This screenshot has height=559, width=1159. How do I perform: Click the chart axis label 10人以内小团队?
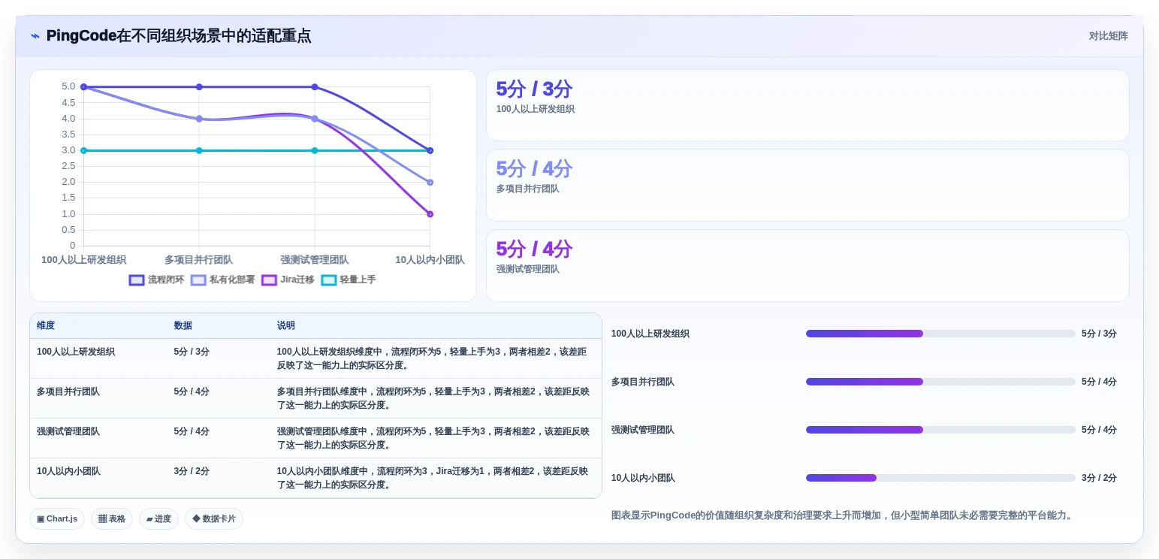[430, 260]
